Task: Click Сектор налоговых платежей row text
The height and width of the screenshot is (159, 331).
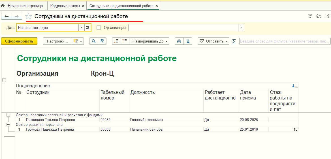Action: click(59, 115)
